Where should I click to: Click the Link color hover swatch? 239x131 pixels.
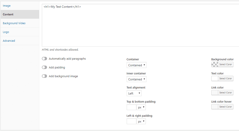coord(215,107)
